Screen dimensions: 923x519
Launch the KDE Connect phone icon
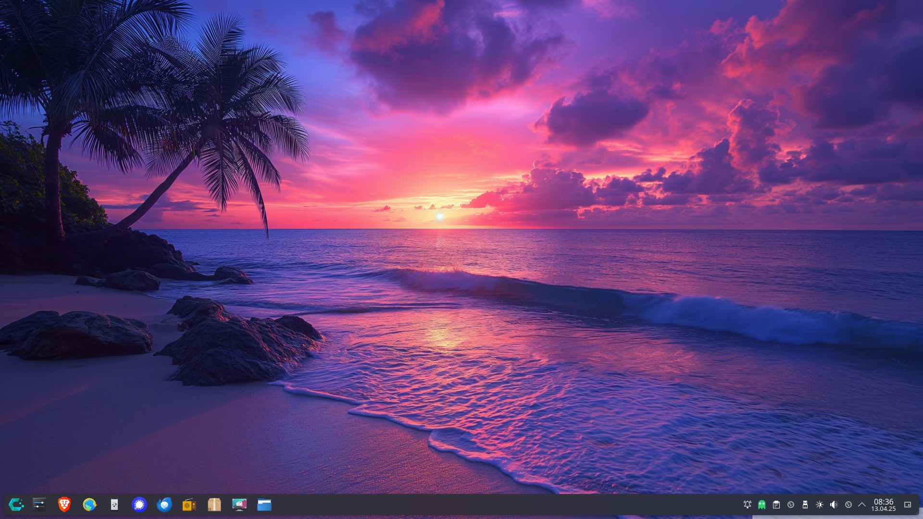click(114, 505)
